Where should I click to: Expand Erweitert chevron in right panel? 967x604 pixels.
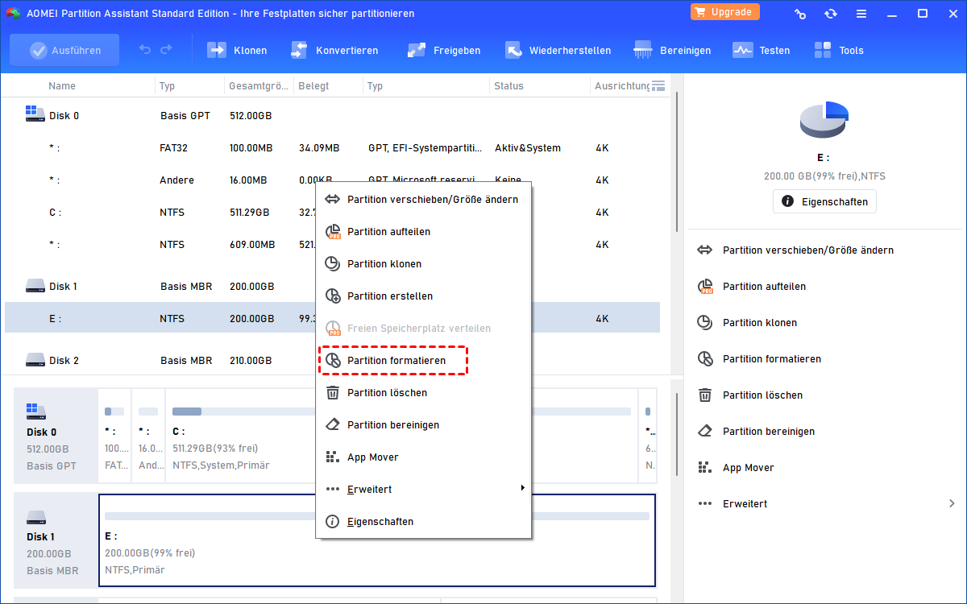pos(952,503)
